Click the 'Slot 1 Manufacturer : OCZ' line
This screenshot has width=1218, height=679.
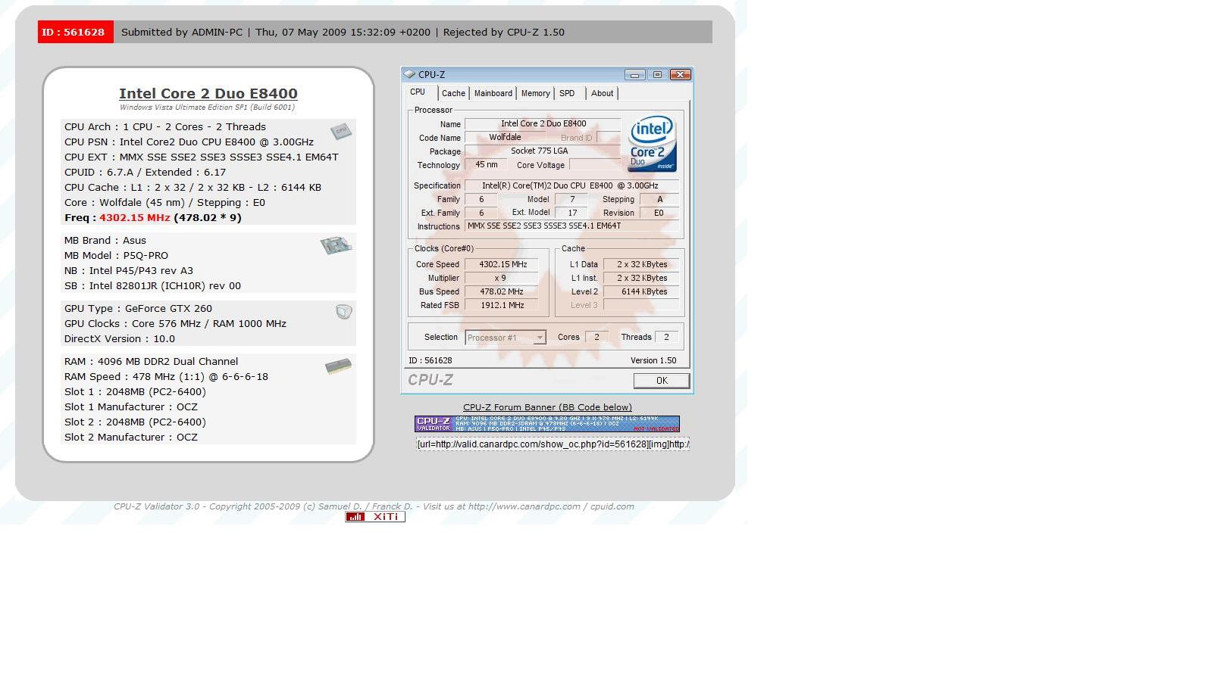pyautogui.click(x=131, y=406)
